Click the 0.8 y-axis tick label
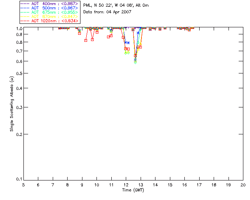The image size is (250, 200). 19,42
